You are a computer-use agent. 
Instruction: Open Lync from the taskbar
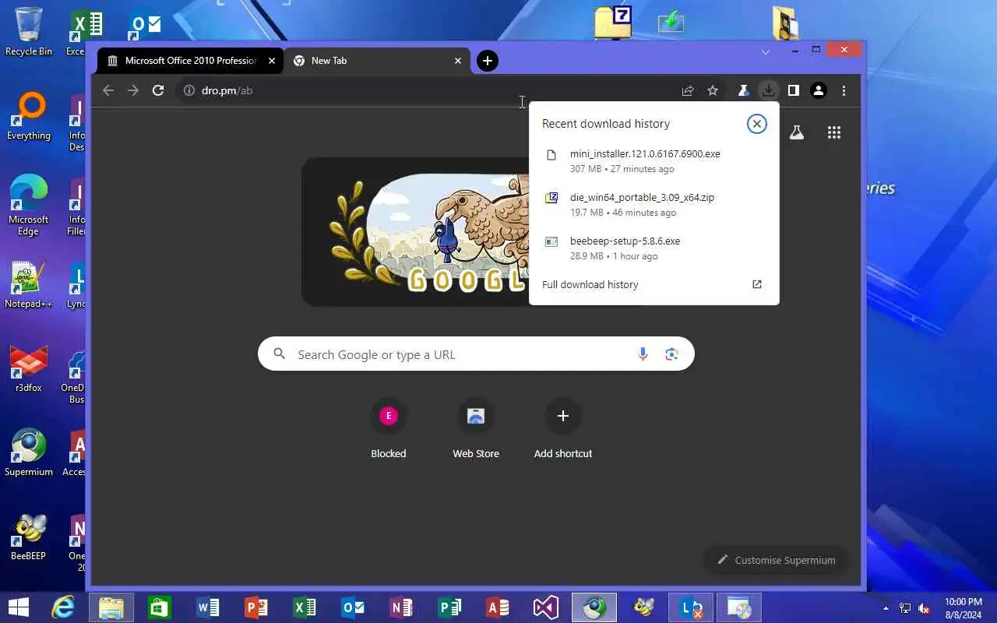point(691,607)
